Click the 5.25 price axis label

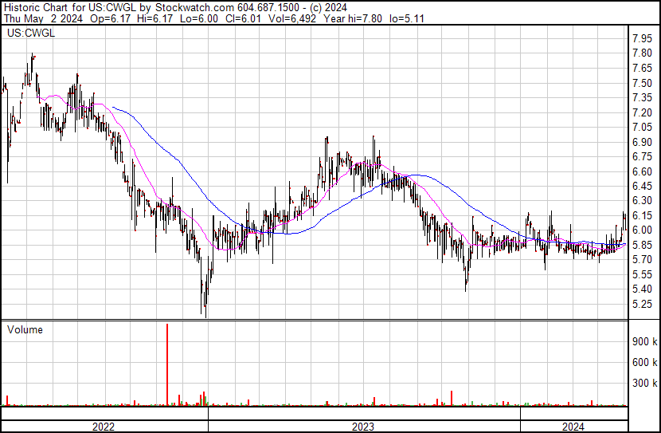point(643,305)
